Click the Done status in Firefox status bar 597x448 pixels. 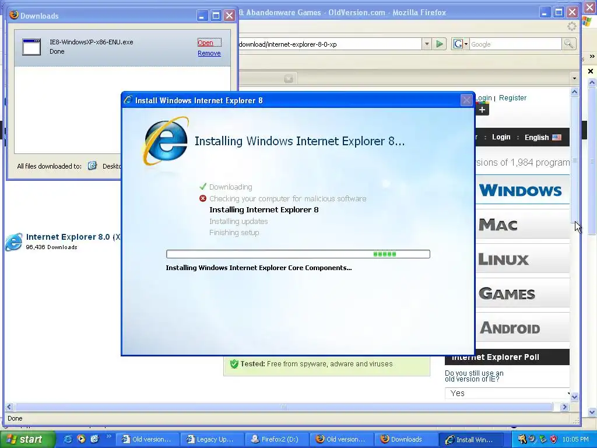[15, 418]
